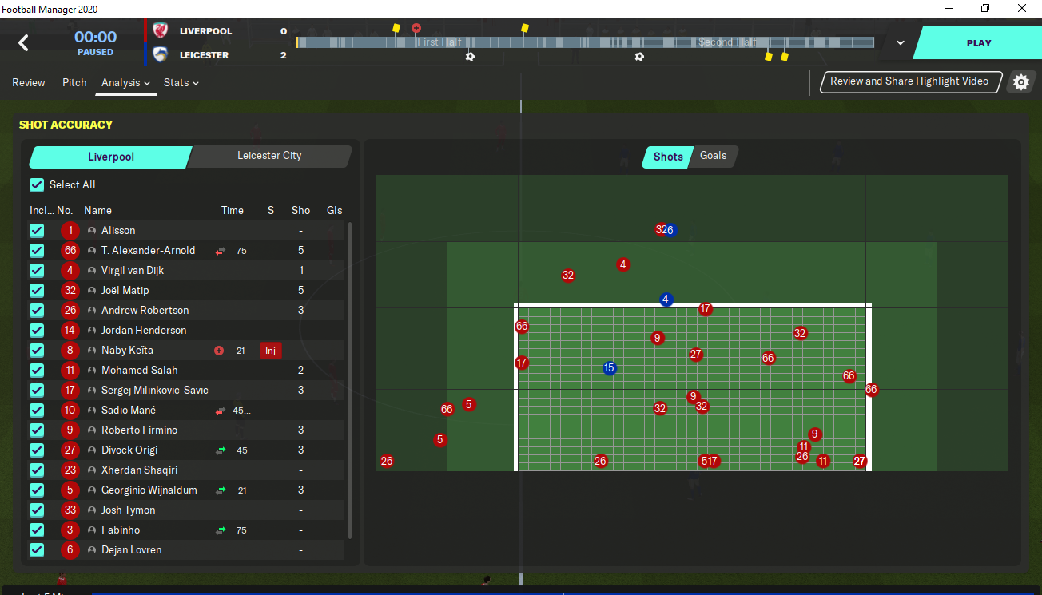Screen dimensions: 1042x595
Task: Uncheck the include box for Josh Tymon
Action: (x=37, y=510)
